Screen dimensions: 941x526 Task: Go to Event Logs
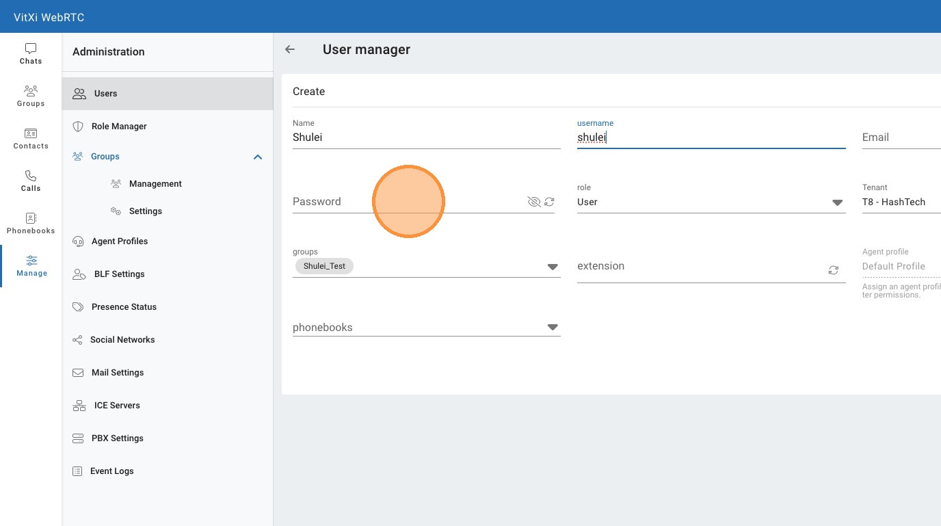click(112, 471)
